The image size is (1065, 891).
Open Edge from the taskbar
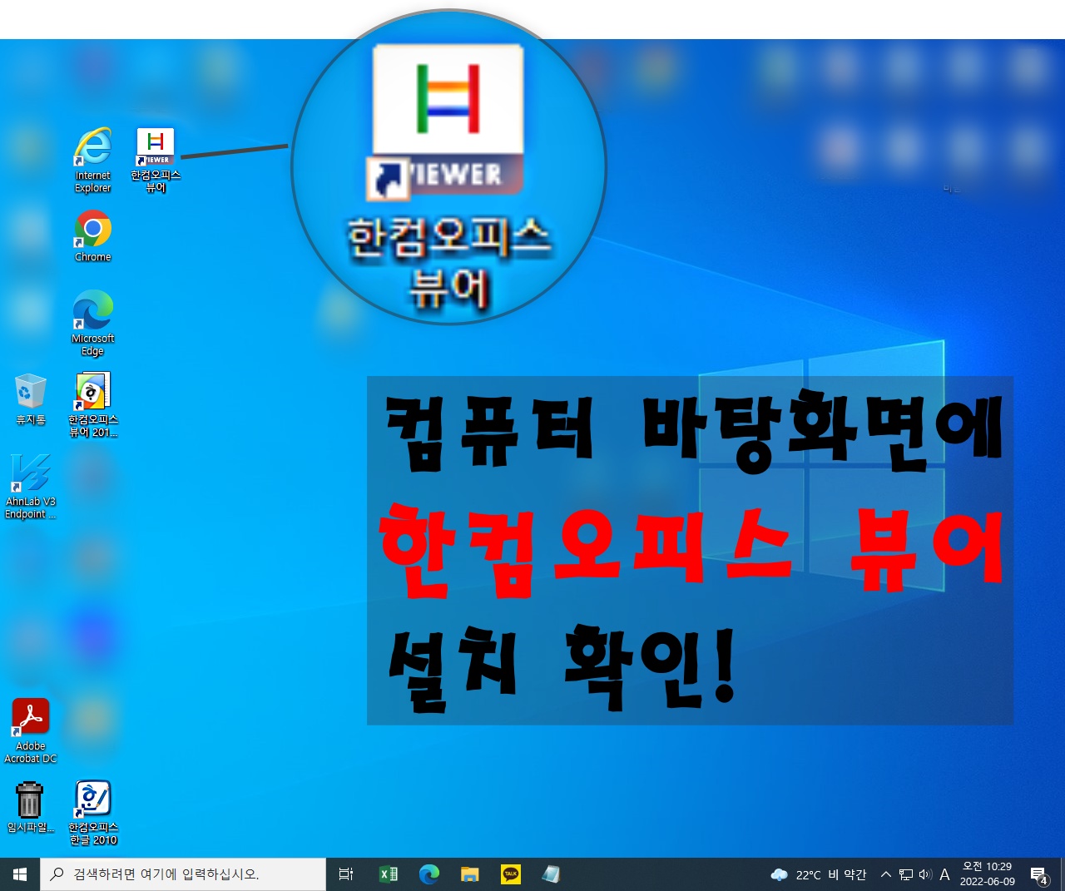point(428,874)
